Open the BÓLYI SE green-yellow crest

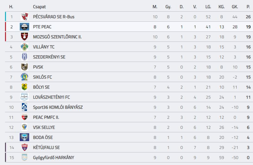24,87
